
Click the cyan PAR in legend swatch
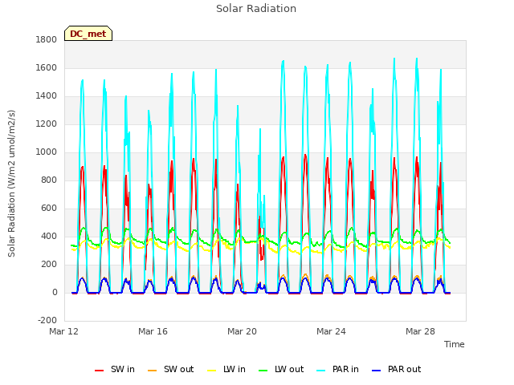[321, 371]
